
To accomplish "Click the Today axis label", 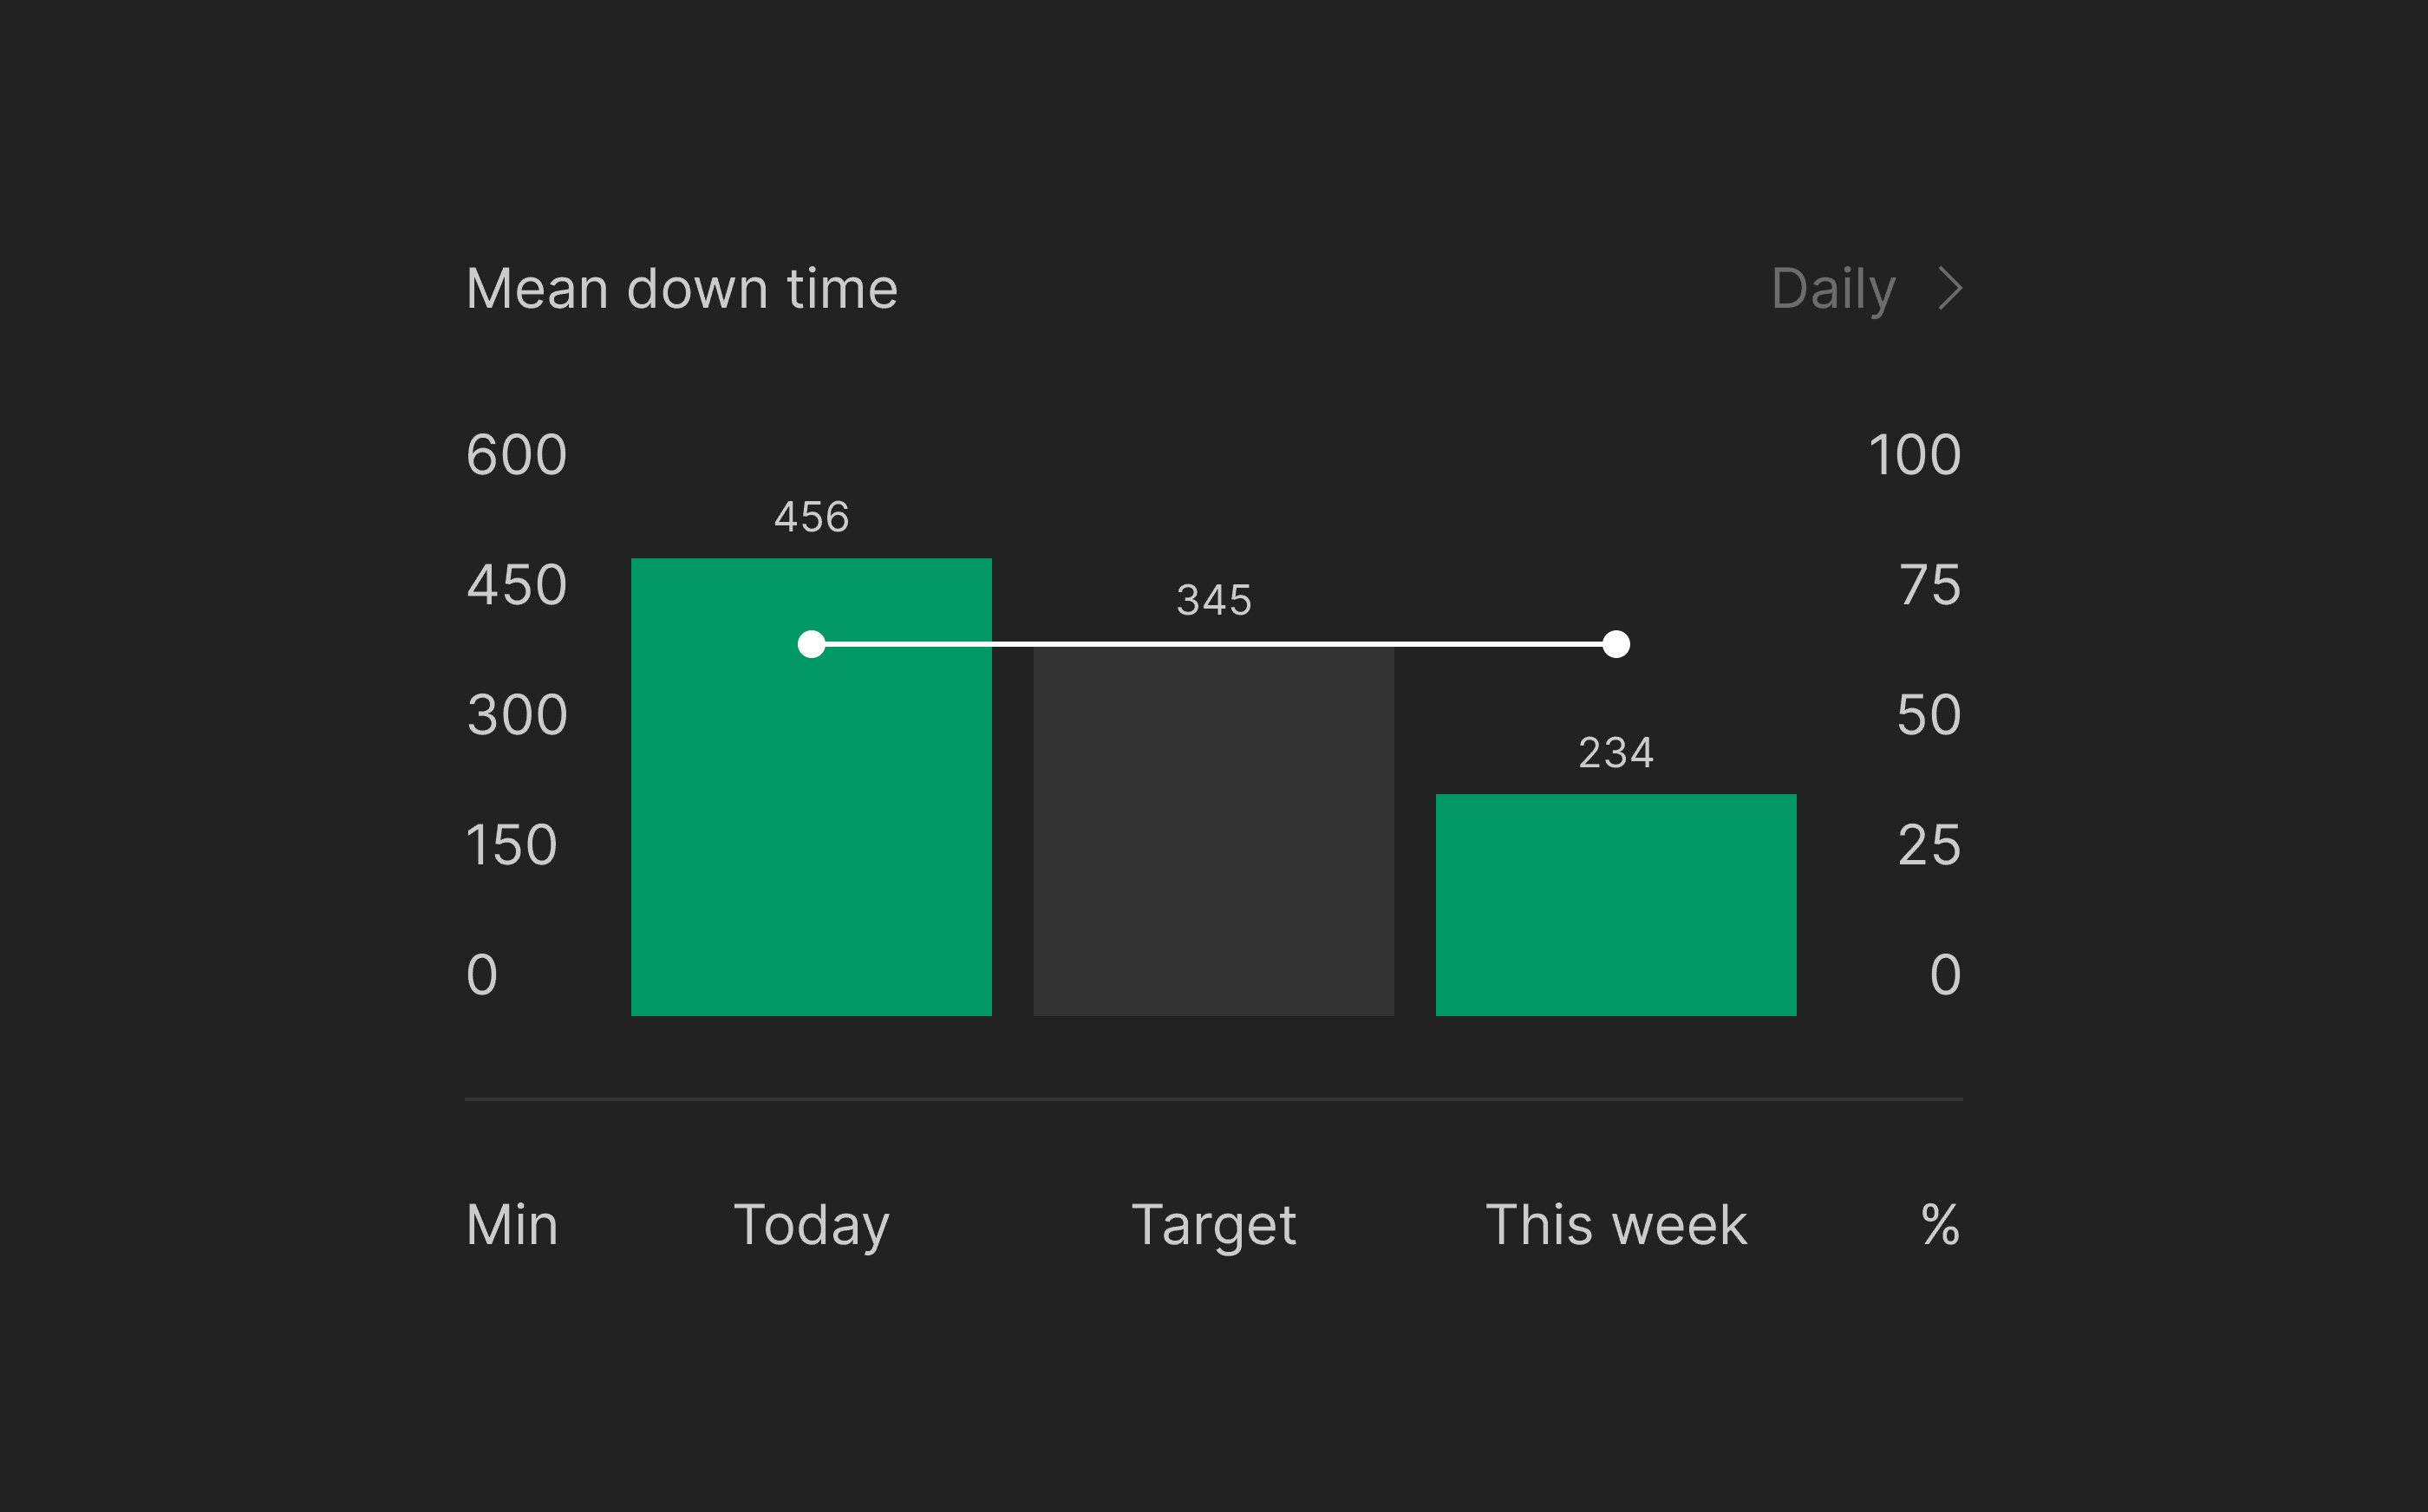I will tap(811, 1224).
